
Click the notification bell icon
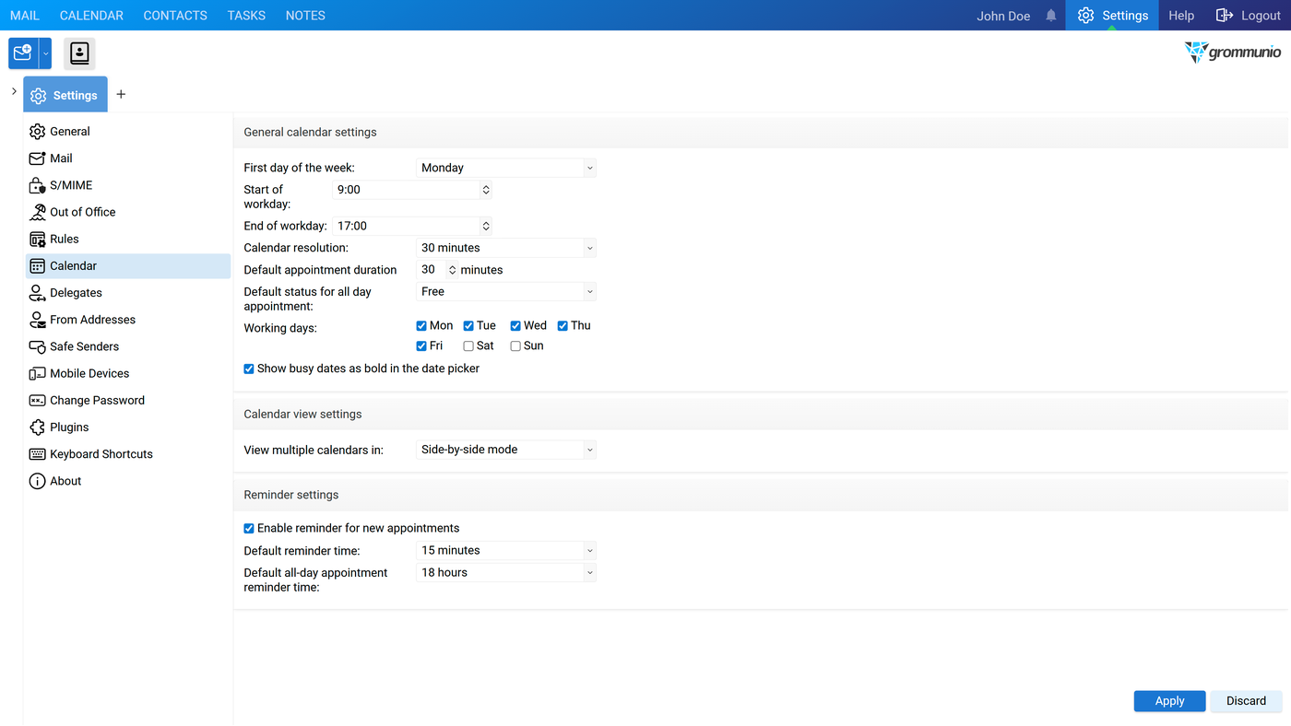(1051, 16)
